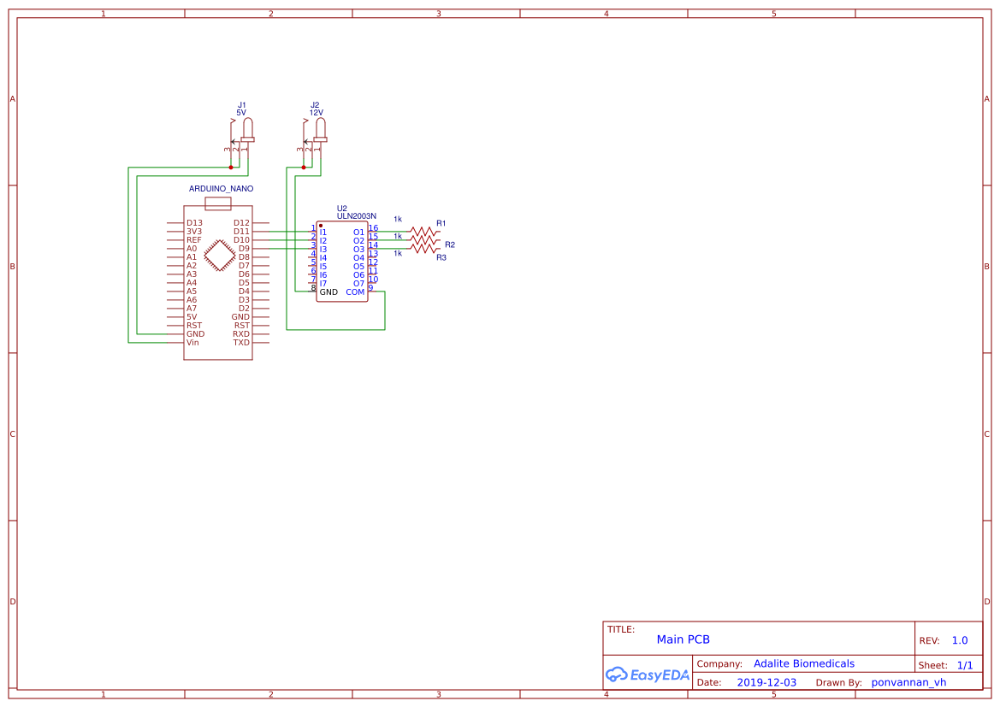Select the COM pin on ULN2003N
Image resolution: width=1000 pixels, height=707 pixels.
(x=355, y=292)
